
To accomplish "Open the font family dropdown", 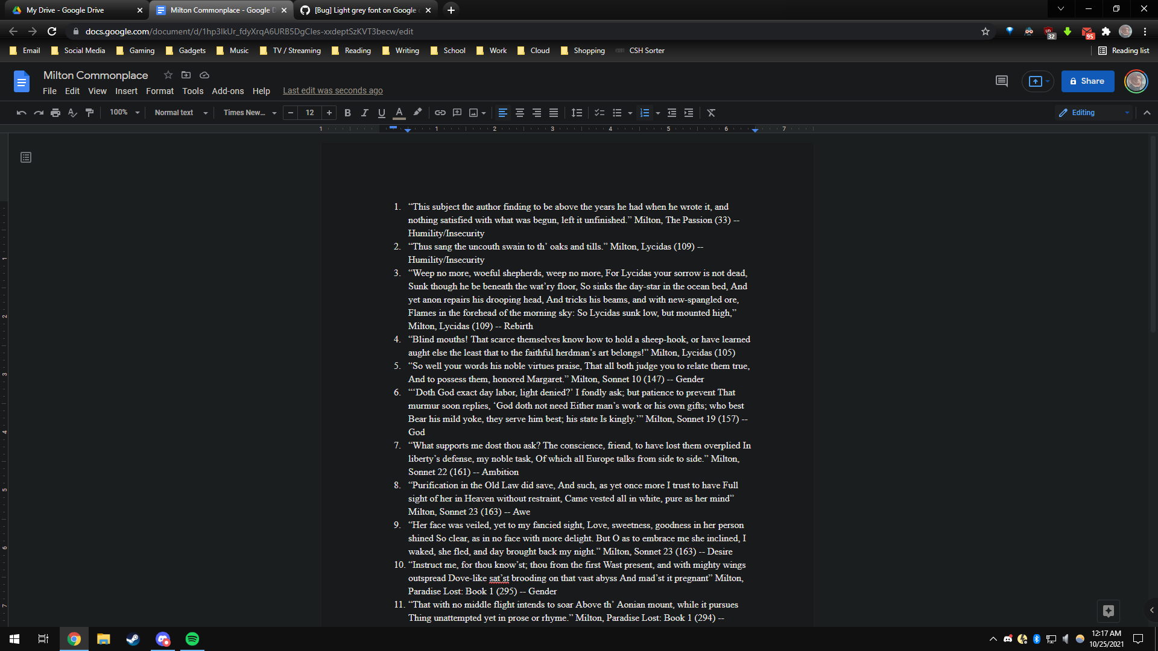I will [x=247, y=113].
